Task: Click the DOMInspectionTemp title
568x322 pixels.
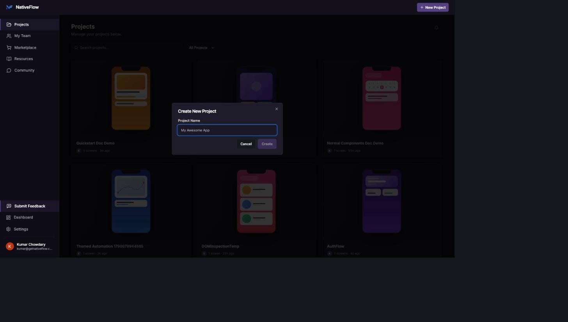Action: [x=220, y=246]
